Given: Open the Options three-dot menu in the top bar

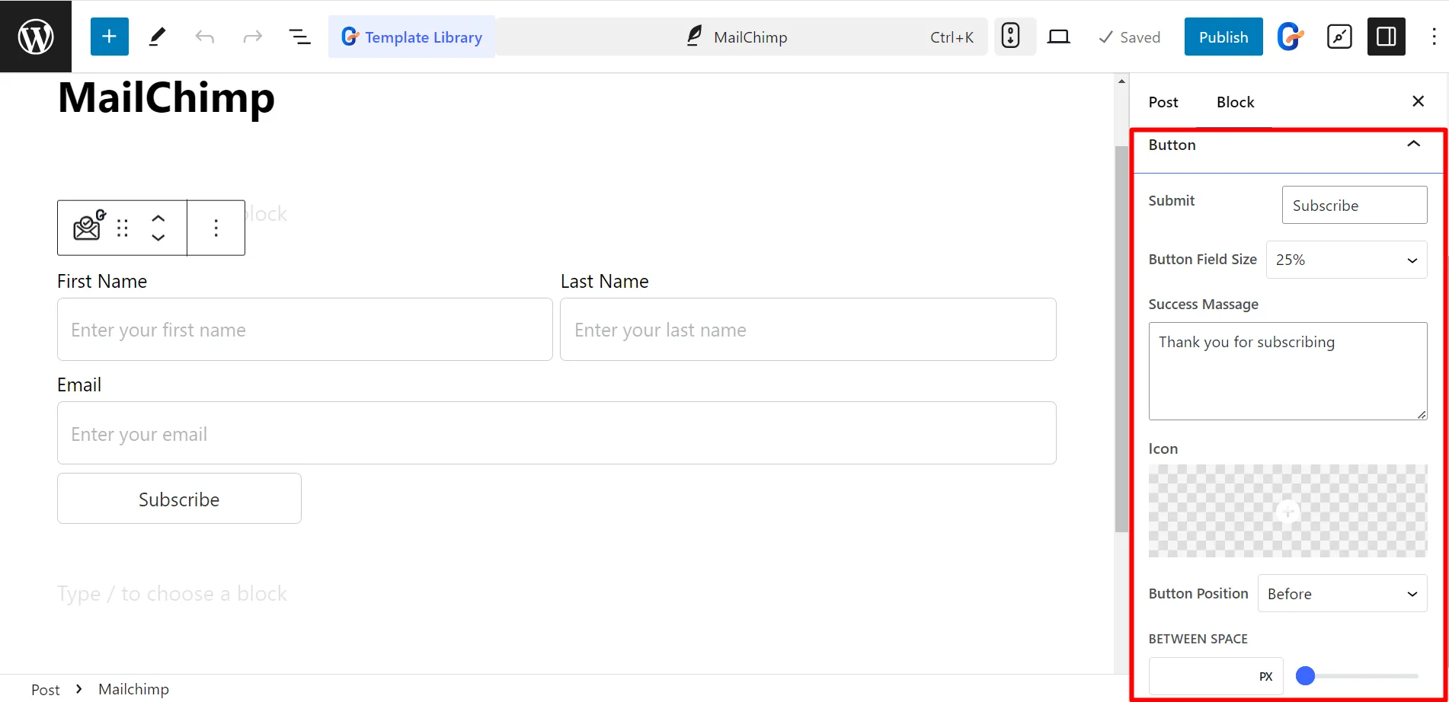Looking at the screenshot, I should point(1433,37).
